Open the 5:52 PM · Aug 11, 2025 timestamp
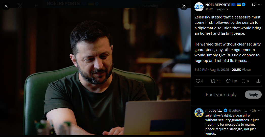The height and width of the screenshot is (137, 265). (212, 70)
